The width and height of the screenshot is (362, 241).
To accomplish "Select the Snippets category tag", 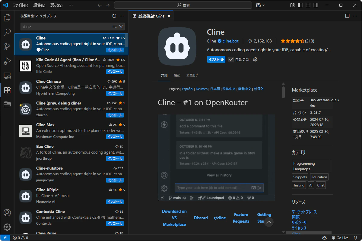I will tap(300, 177).
